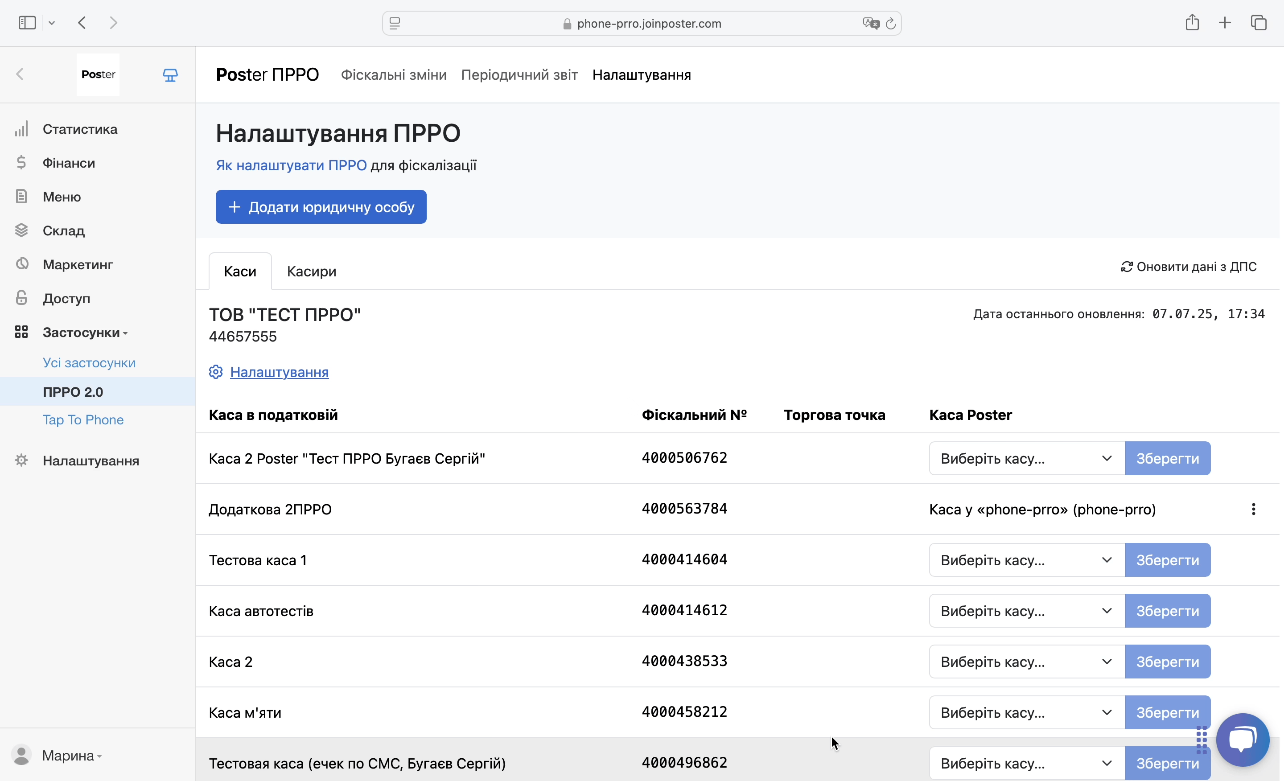The height and width of the screenshot is (781, 1284).
Task: Open Виберіть касу dropdown for Каса м'яти
Action: click(1027, 712)
